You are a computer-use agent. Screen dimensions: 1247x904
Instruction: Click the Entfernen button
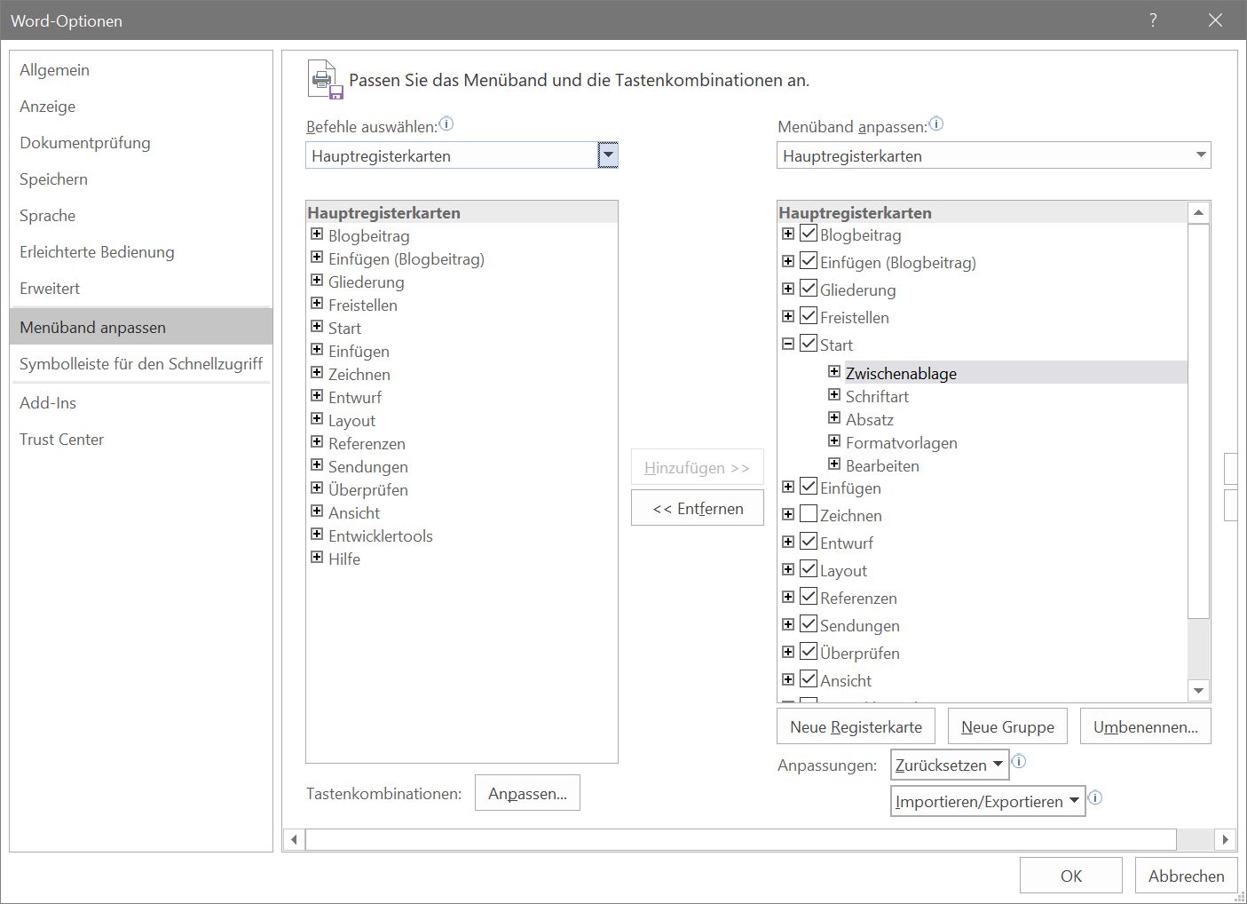[698, 508]
